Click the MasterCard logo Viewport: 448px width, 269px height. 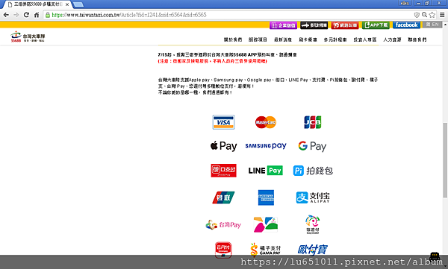point(266,122)
